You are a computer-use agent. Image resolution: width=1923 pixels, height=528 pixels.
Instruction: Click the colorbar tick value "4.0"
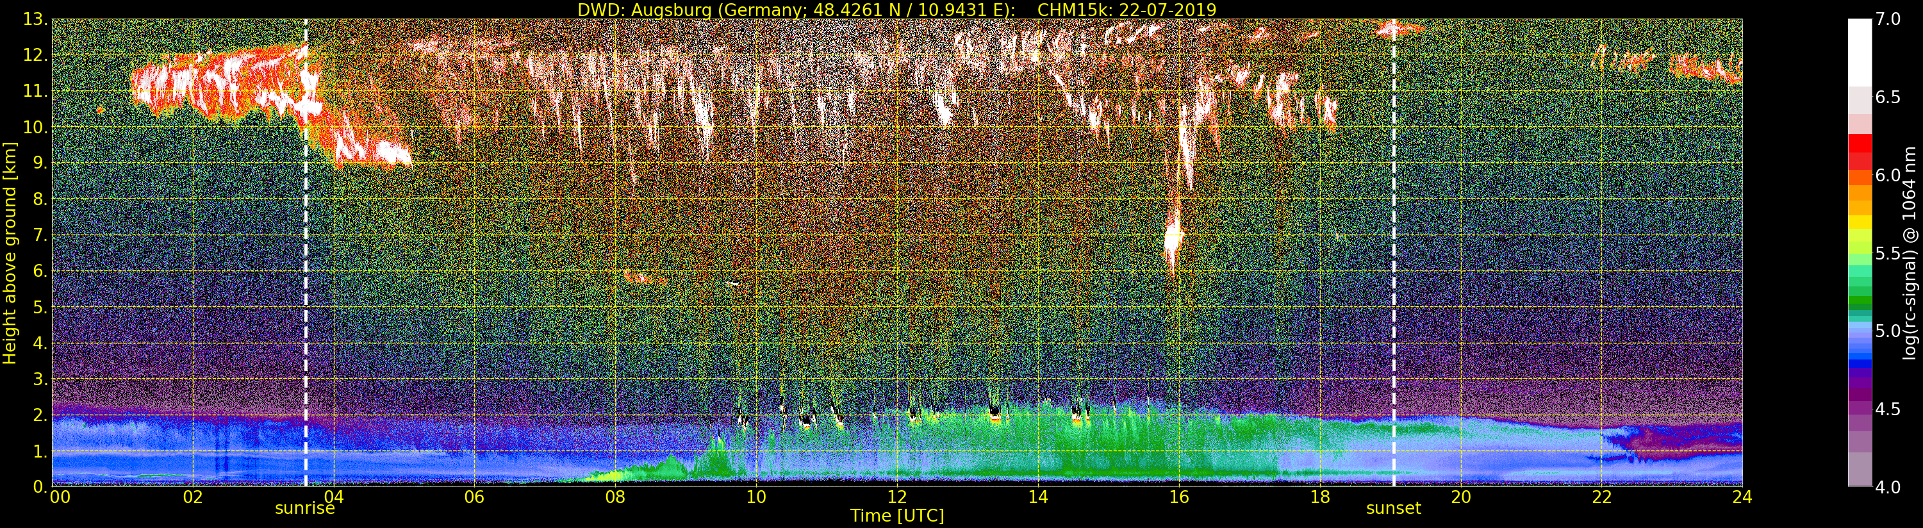coord(1888,487)
